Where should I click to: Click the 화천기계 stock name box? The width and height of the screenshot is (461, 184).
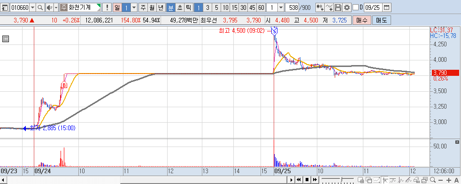(80, 7)
